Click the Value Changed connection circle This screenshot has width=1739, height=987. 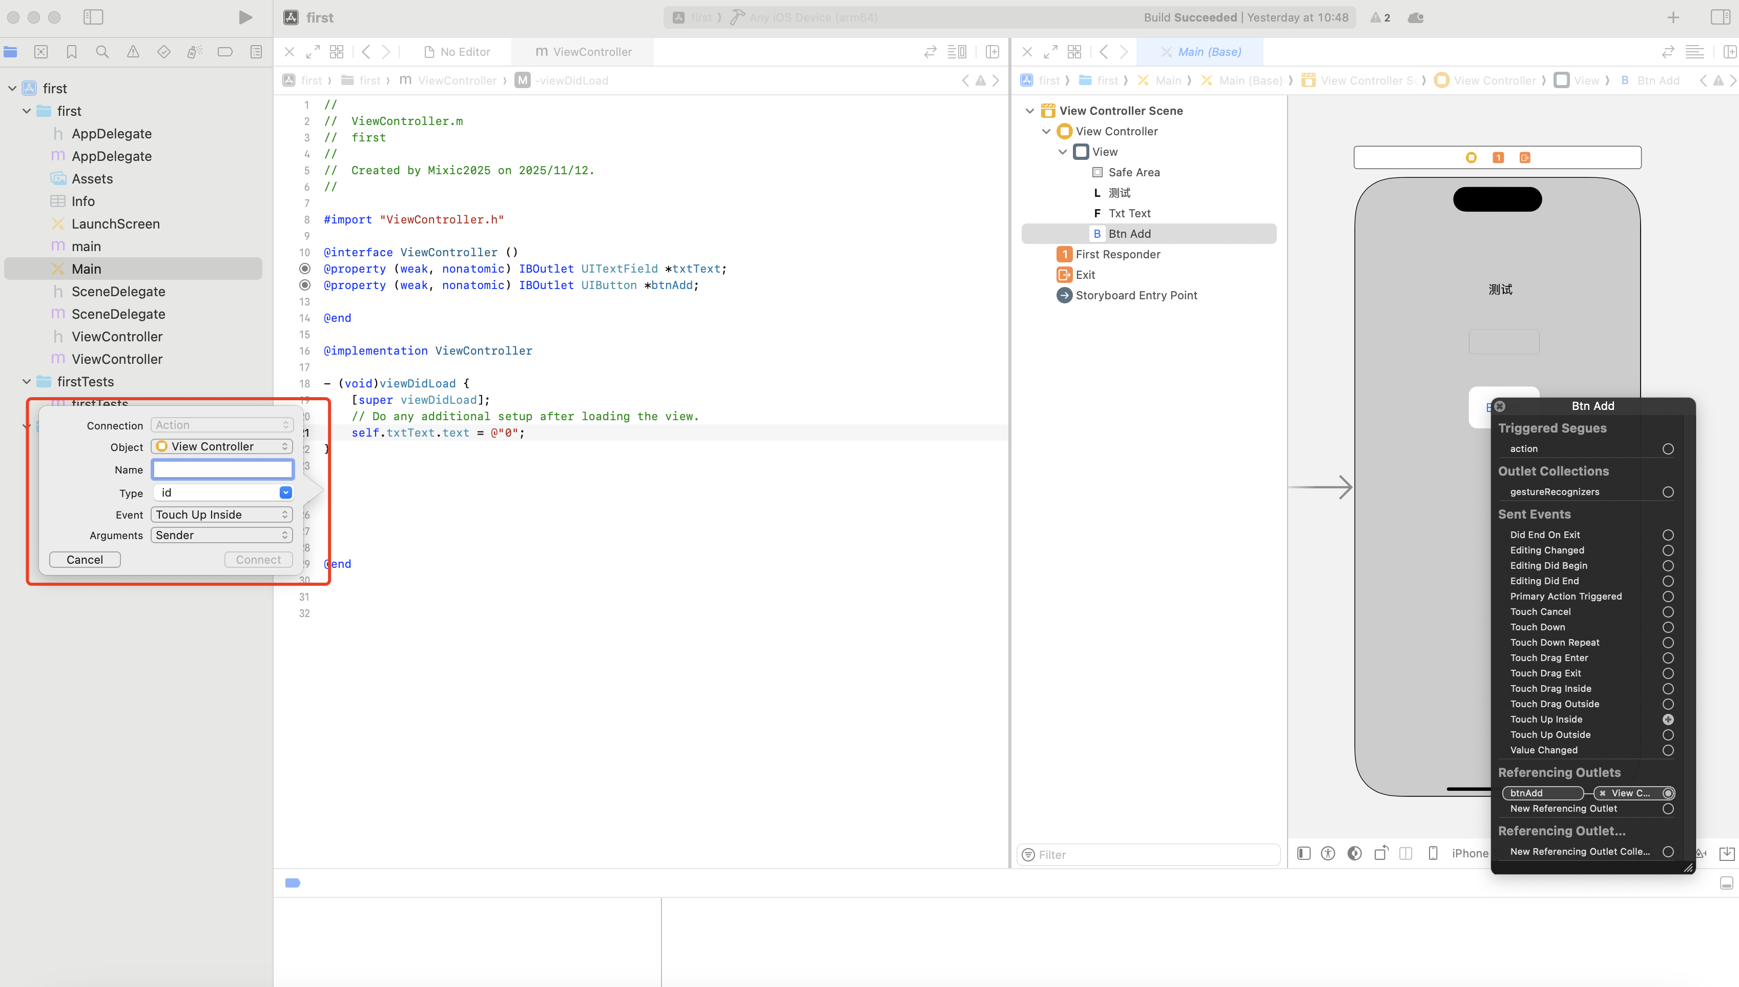tap(1668, 750)
